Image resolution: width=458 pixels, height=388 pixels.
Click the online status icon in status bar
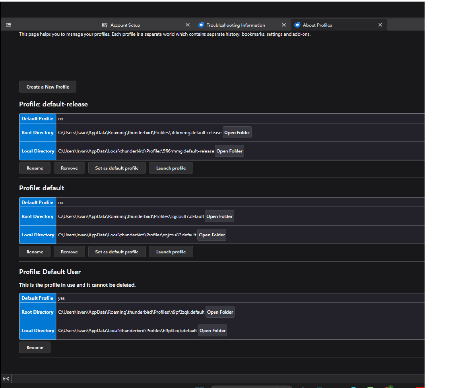click(x=6, y=378)
